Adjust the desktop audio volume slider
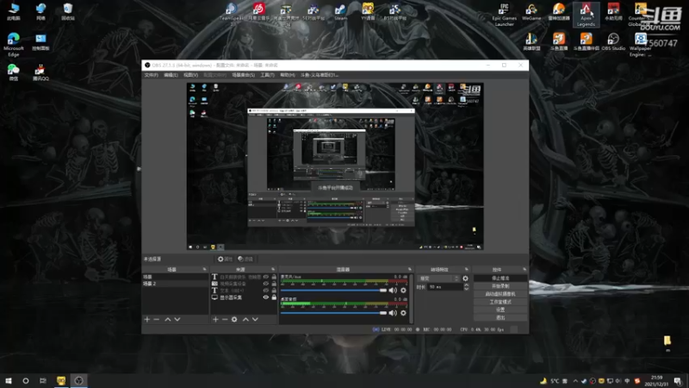 point(333,313)
